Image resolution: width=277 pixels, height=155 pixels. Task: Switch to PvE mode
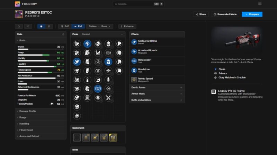tap(78, 26)
